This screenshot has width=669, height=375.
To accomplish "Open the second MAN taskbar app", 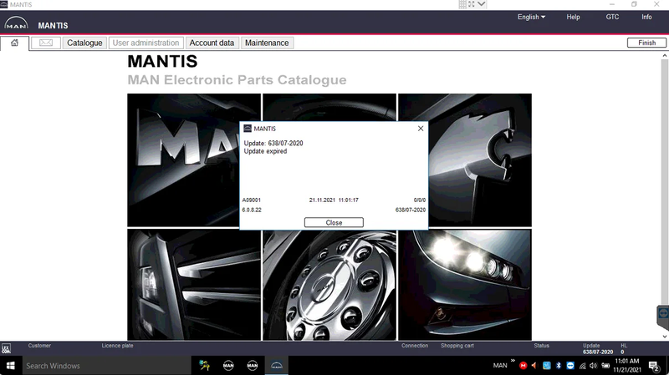I will [253, 365].
